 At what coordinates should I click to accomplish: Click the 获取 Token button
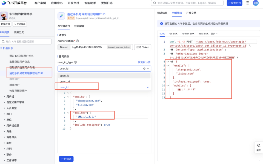[x=143, y=47]
